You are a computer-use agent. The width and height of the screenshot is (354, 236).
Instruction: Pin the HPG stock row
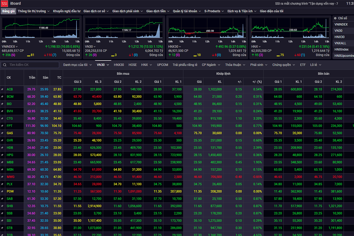point(2,155)
